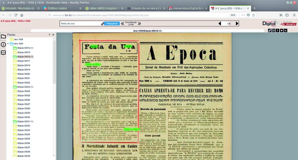Open the BN Digital logo link
298x160 pixels.
pos(270,23)
